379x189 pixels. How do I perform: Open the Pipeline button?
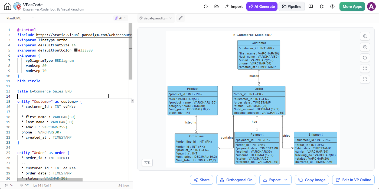292,6
